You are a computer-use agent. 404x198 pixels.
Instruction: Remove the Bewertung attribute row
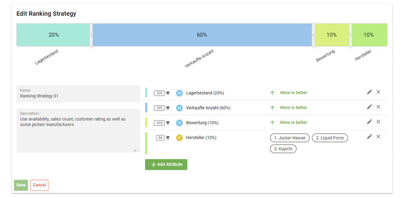coord(378,122)
